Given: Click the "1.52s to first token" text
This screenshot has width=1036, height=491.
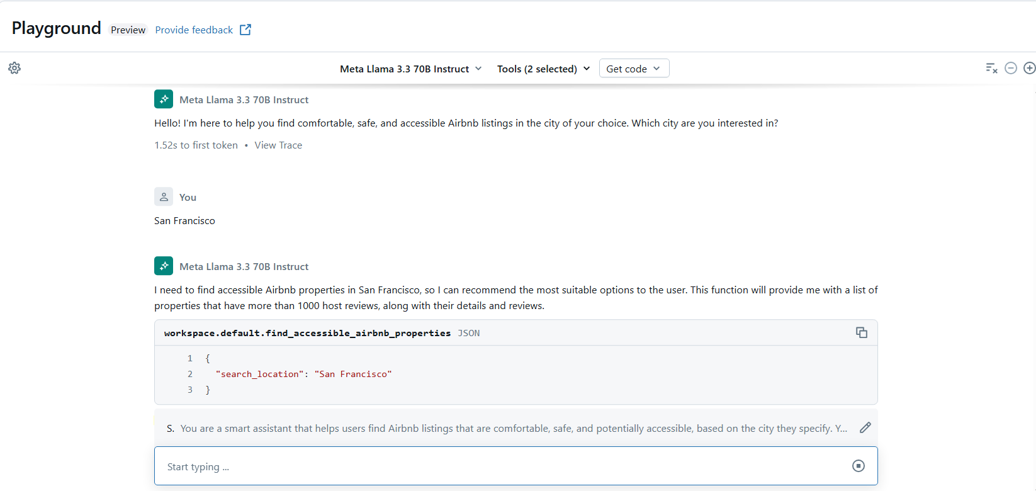Looking at the screenshot, I should 196,145.
